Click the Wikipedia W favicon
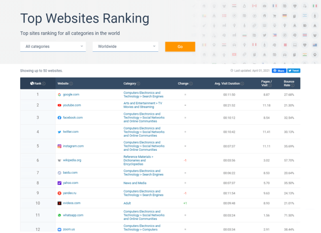The image size is (321, 233). point(59,161)
